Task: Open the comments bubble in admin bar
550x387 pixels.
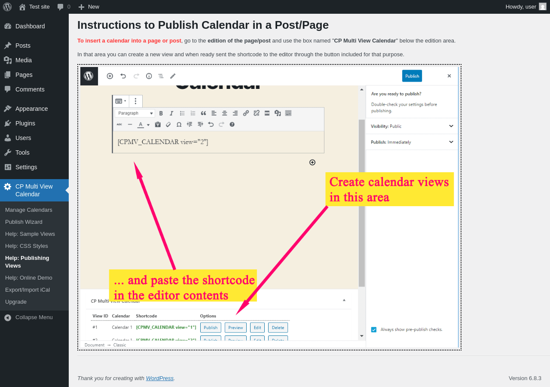Action: pyautogui.click(x=64, y=7)
